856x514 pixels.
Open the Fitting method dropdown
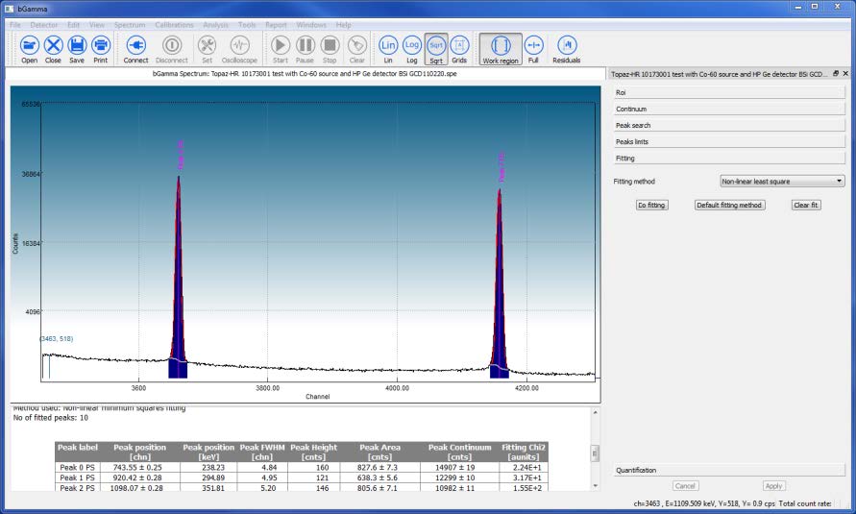(782, 181)
